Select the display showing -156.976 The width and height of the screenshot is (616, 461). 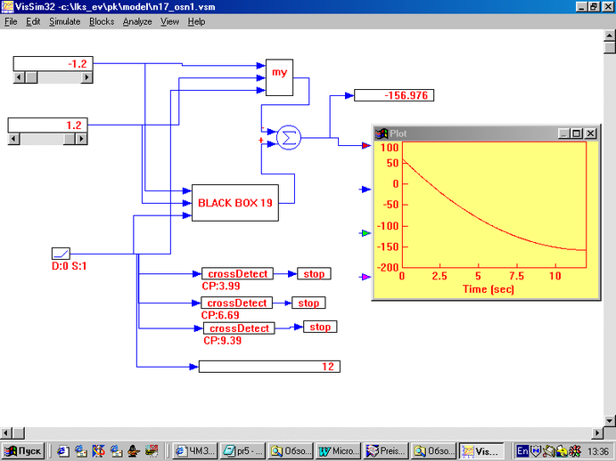click(393, 95)
